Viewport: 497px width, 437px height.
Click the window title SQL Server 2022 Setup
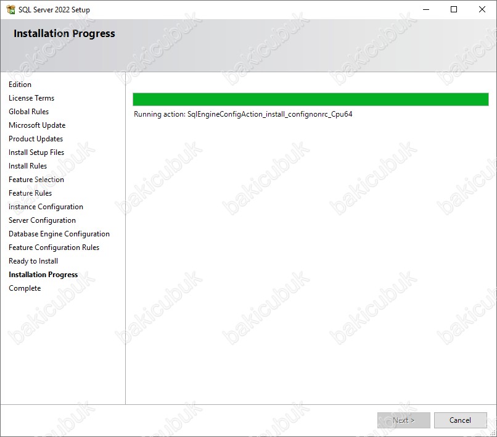54,10
